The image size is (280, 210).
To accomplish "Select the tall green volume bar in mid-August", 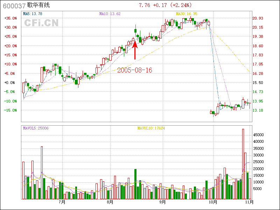I will [135, 184].
